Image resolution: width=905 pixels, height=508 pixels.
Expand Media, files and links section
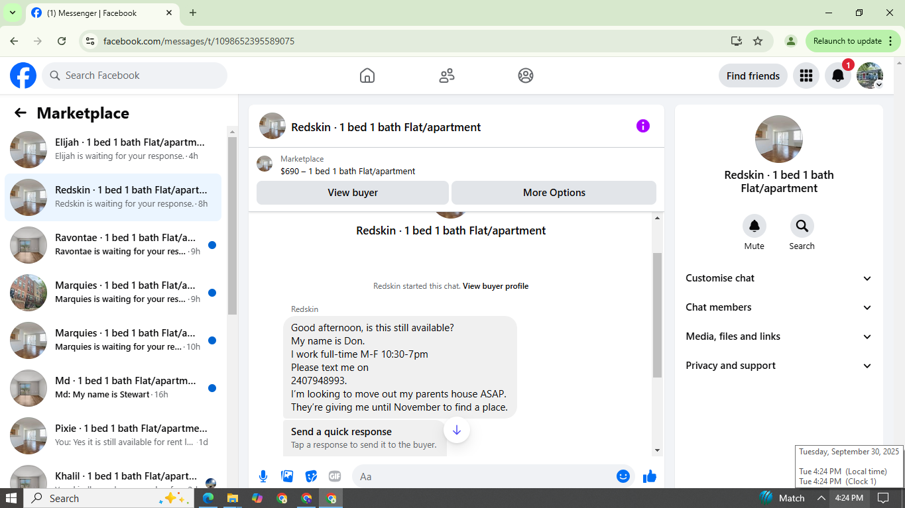(x=779, y=336)
